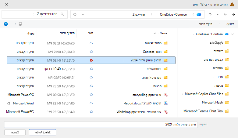Image resolution: width=238 pixels, height=138 pixels.
Task: Click the OneDrive cloud icon in address bar
Action: tap(199, 14)
